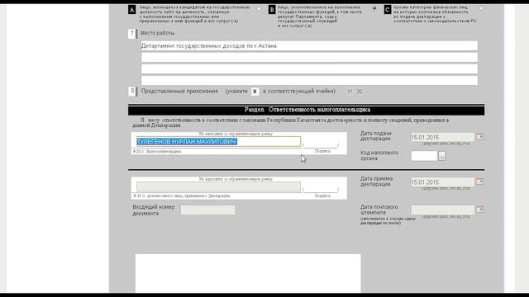Image resolution: width=529 pixels, height=297 pixels.
Task: Click second empty workplace line
Action: (309, 57)
